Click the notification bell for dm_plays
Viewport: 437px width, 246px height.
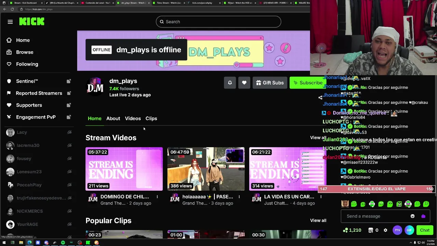tap(230, 83)
